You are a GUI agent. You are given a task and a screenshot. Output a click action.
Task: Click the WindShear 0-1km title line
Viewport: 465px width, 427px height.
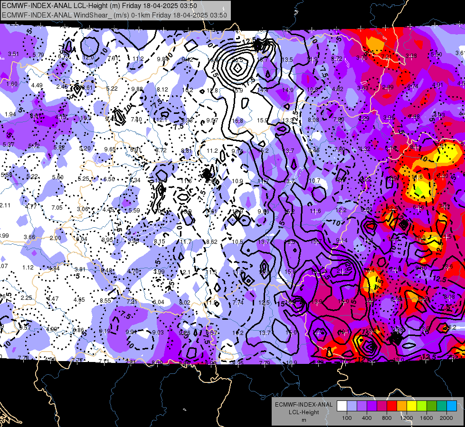(114, 15)
